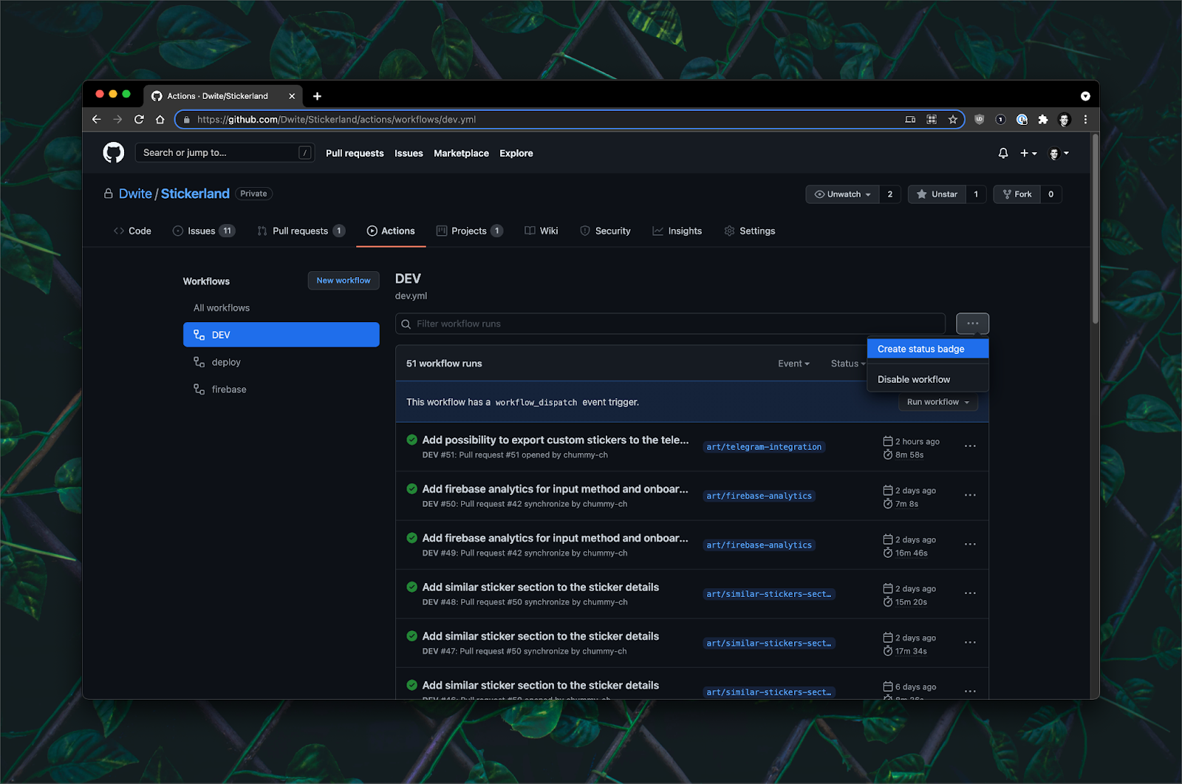Click the page vertical scrollbar
The width and height of the screenshot is (1182, 784).
tap(1096, 229)
